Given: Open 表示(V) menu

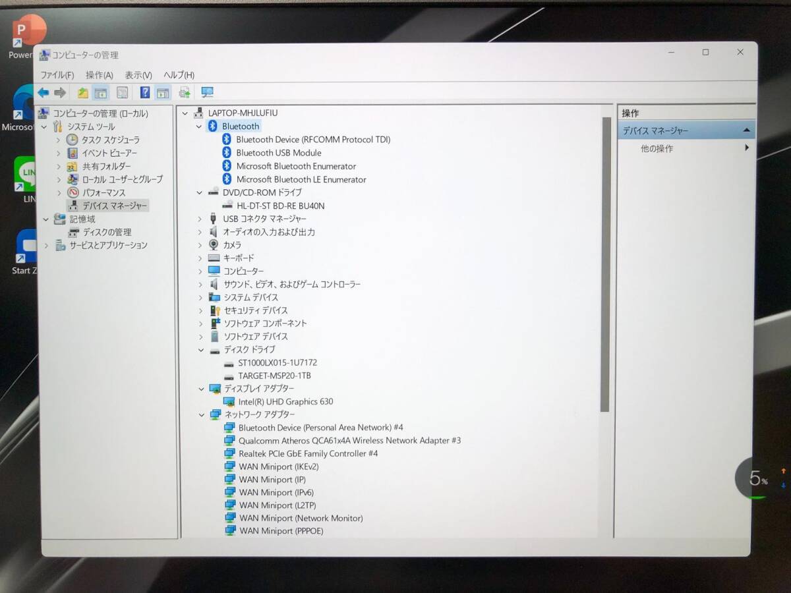Looking at the screenshot, I should [138, 75].
